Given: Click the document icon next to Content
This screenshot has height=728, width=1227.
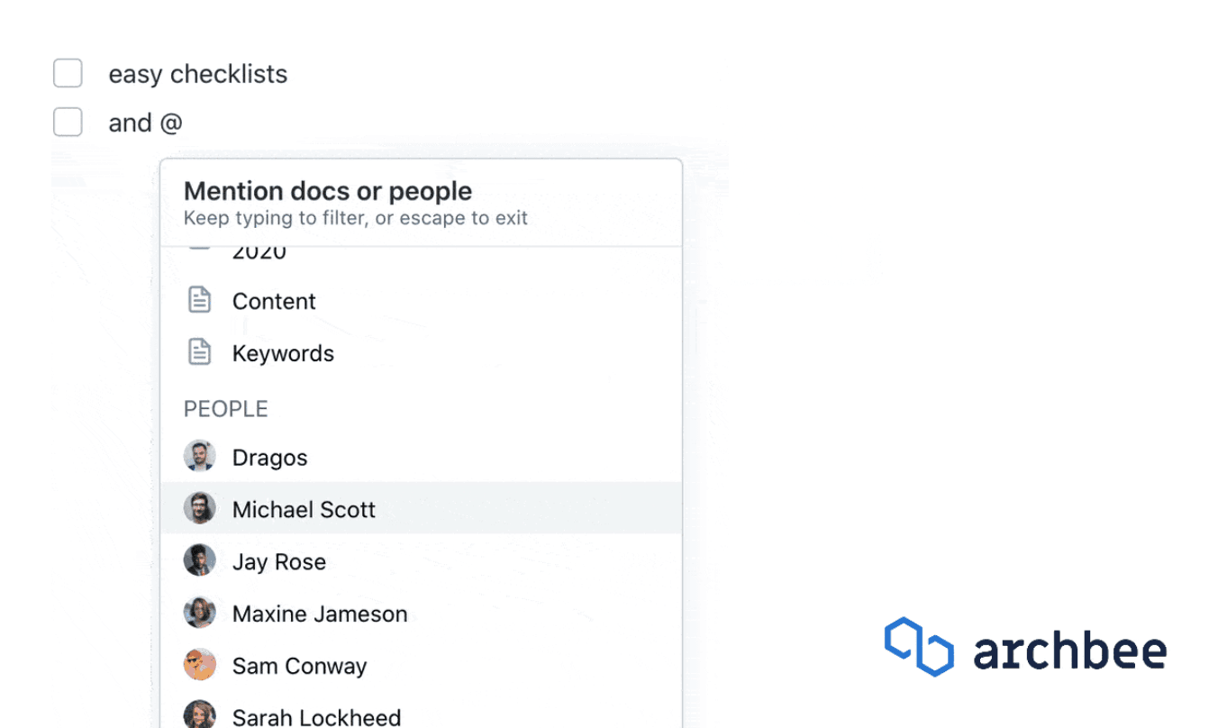Looking at the screenshot, I should [x=199, y=301].
